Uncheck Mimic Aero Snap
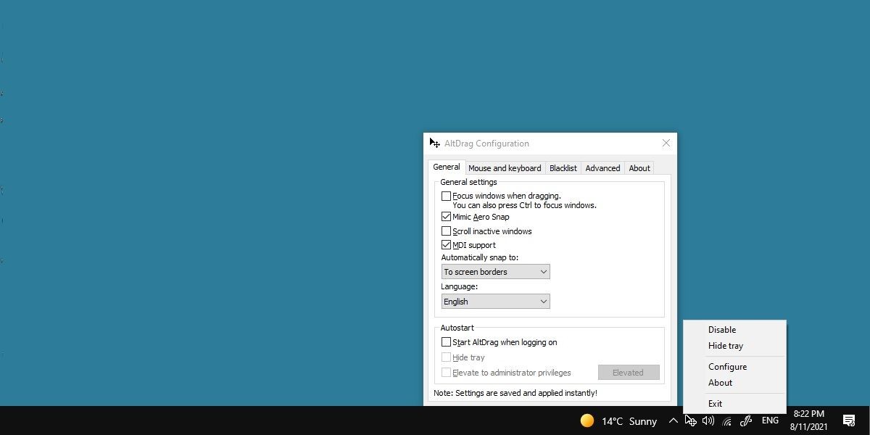Screen dimensions: 870x435 pos(446,217)
